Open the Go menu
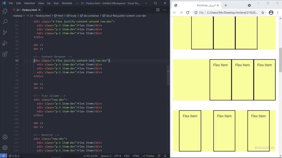The height and width of the screenshot is (158, 282). pyautogui.click(x=49, y=3)
